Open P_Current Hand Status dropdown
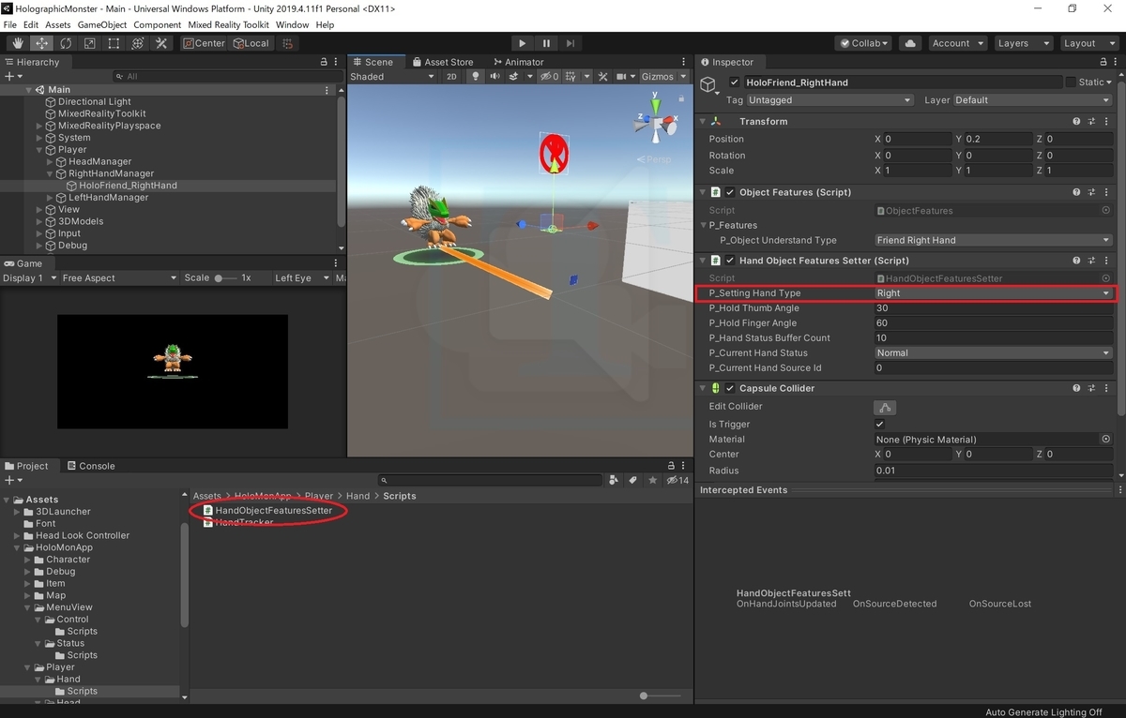The image size is (1126, 718). tap(993, 353)
